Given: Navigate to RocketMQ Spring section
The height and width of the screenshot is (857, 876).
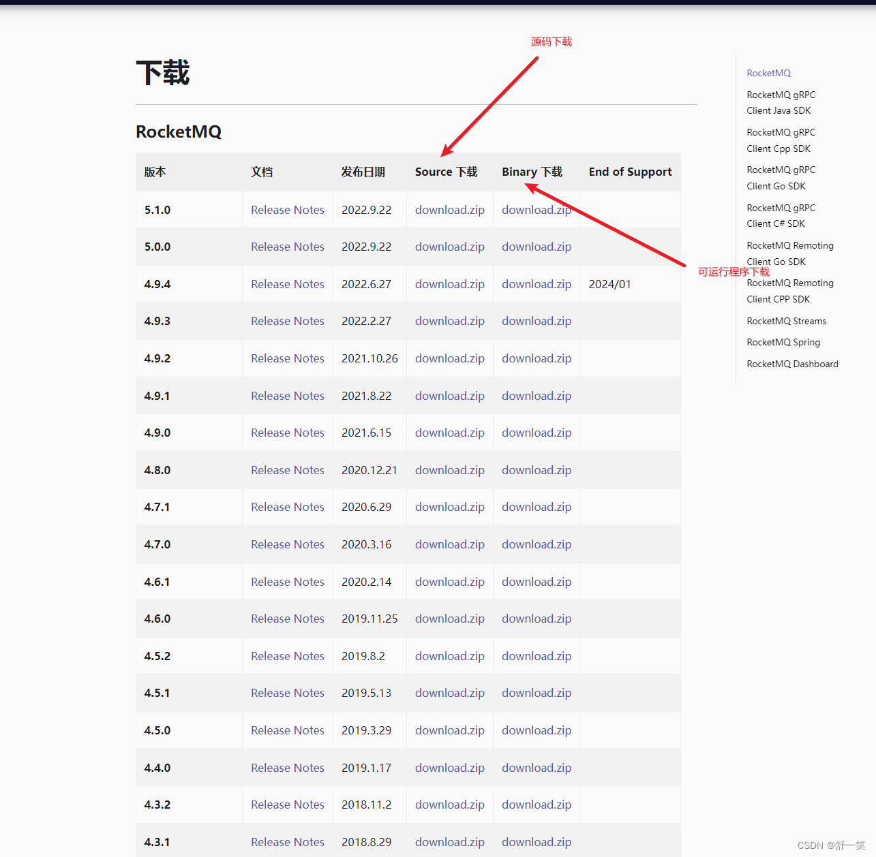Looking at the screenshot, I should [783, 342].
